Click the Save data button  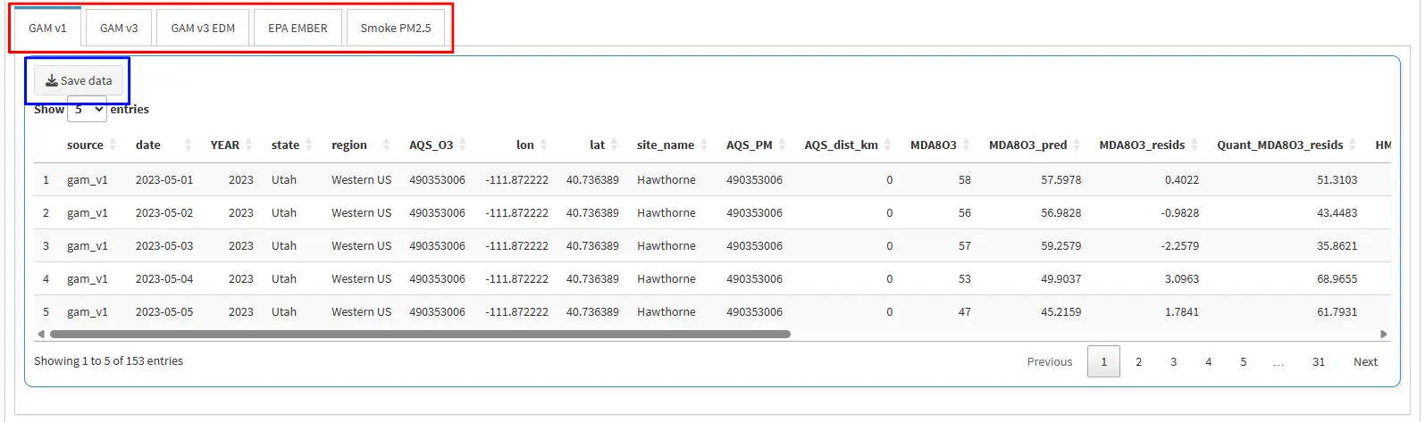79,80
